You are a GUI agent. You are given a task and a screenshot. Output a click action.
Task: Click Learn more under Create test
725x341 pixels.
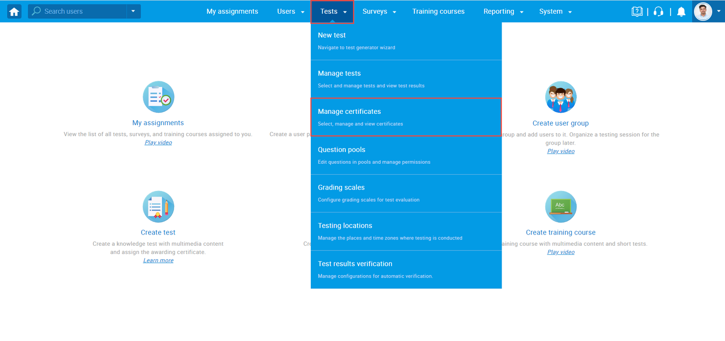click(158, 260)
